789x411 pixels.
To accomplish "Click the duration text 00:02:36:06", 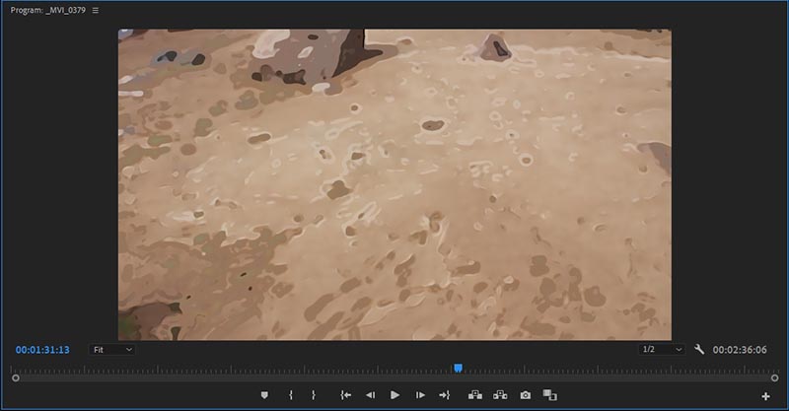I will tap(740, 350).
